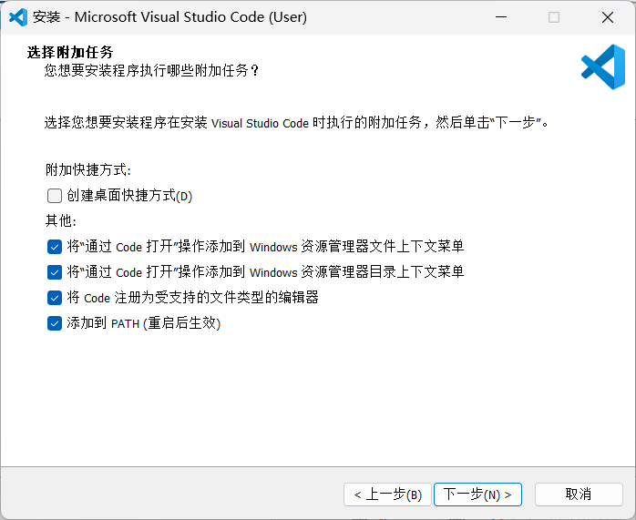Click the large VS Code logo in header
The height and width of the screenshot is (520, 636).
coord(603,66)
